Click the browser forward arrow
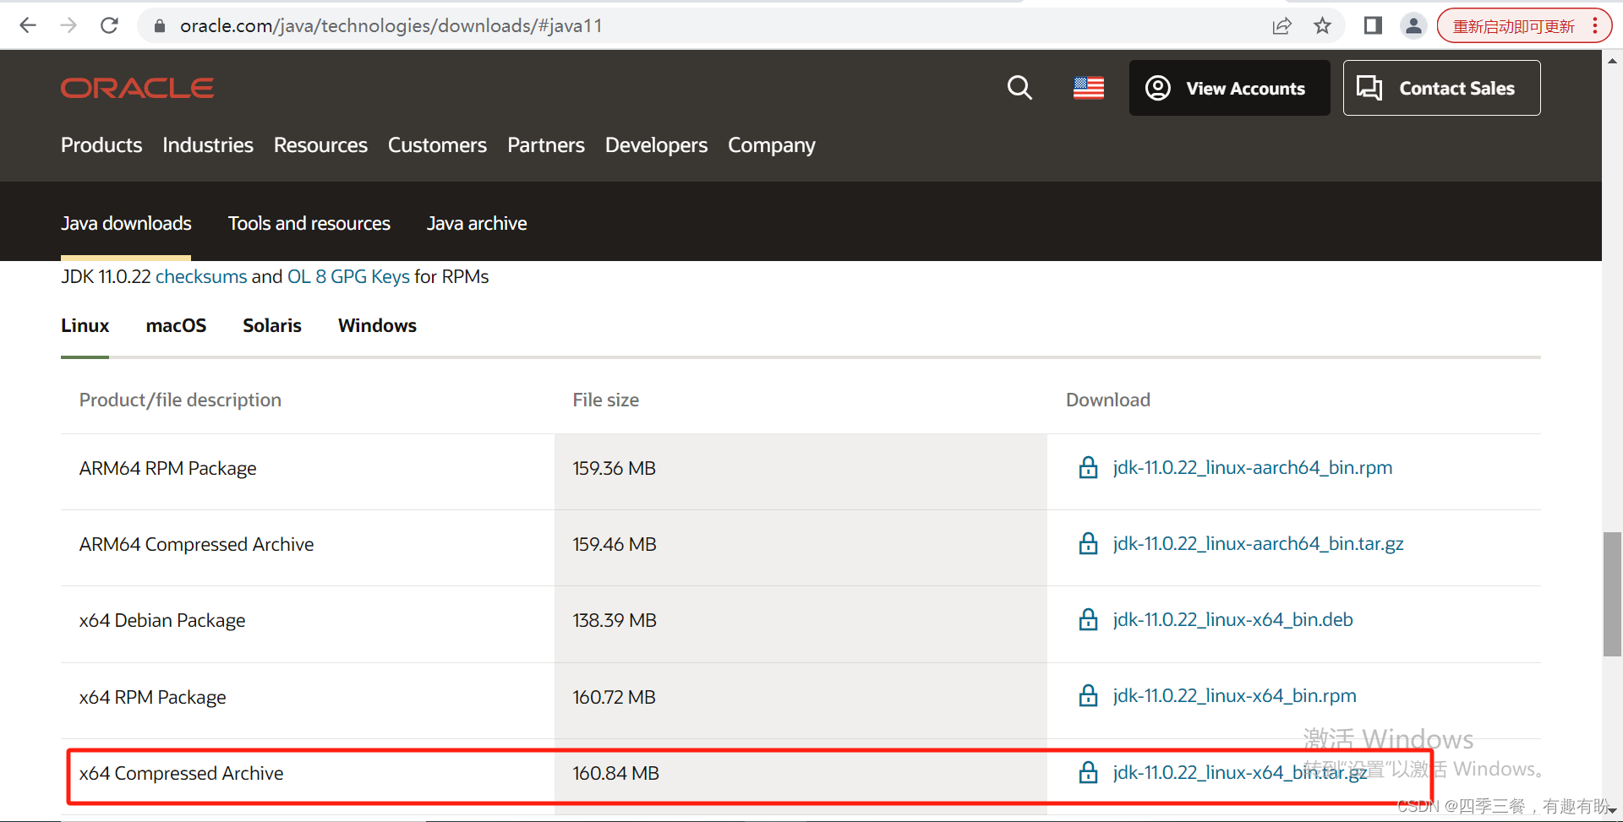This screenshot has height=822, width=1623. pos(68,25)
